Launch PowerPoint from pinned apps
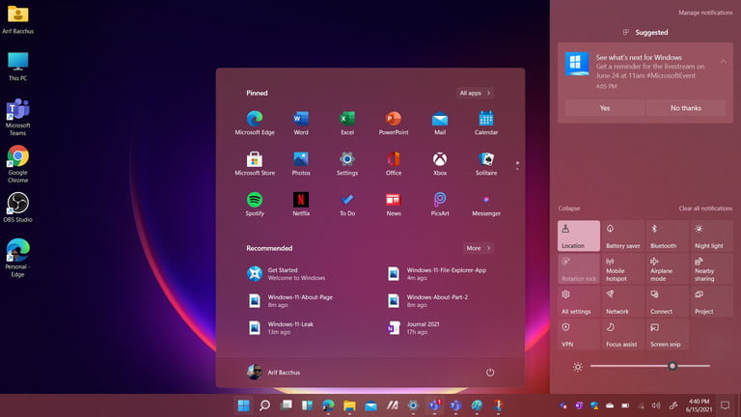The width and height of the screenshot is (741, 417). point(393,120)
